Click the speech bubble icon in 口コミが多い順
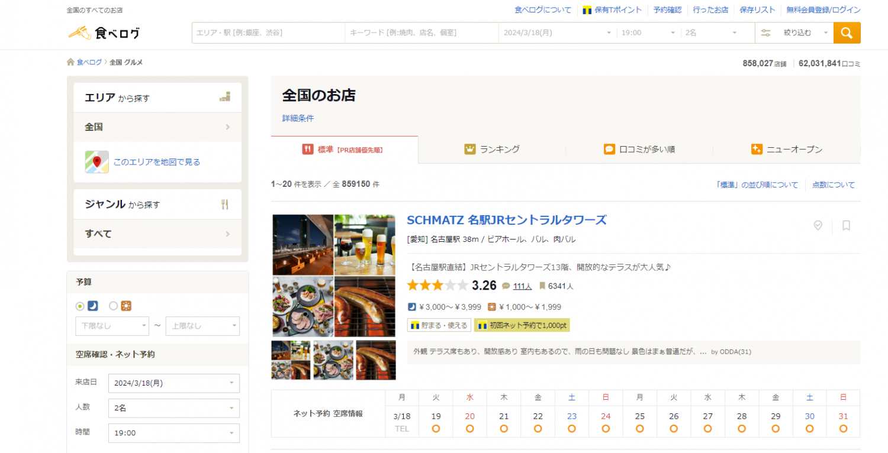The width and height of the screenshot is (888, 453). [x=609, y=149]
